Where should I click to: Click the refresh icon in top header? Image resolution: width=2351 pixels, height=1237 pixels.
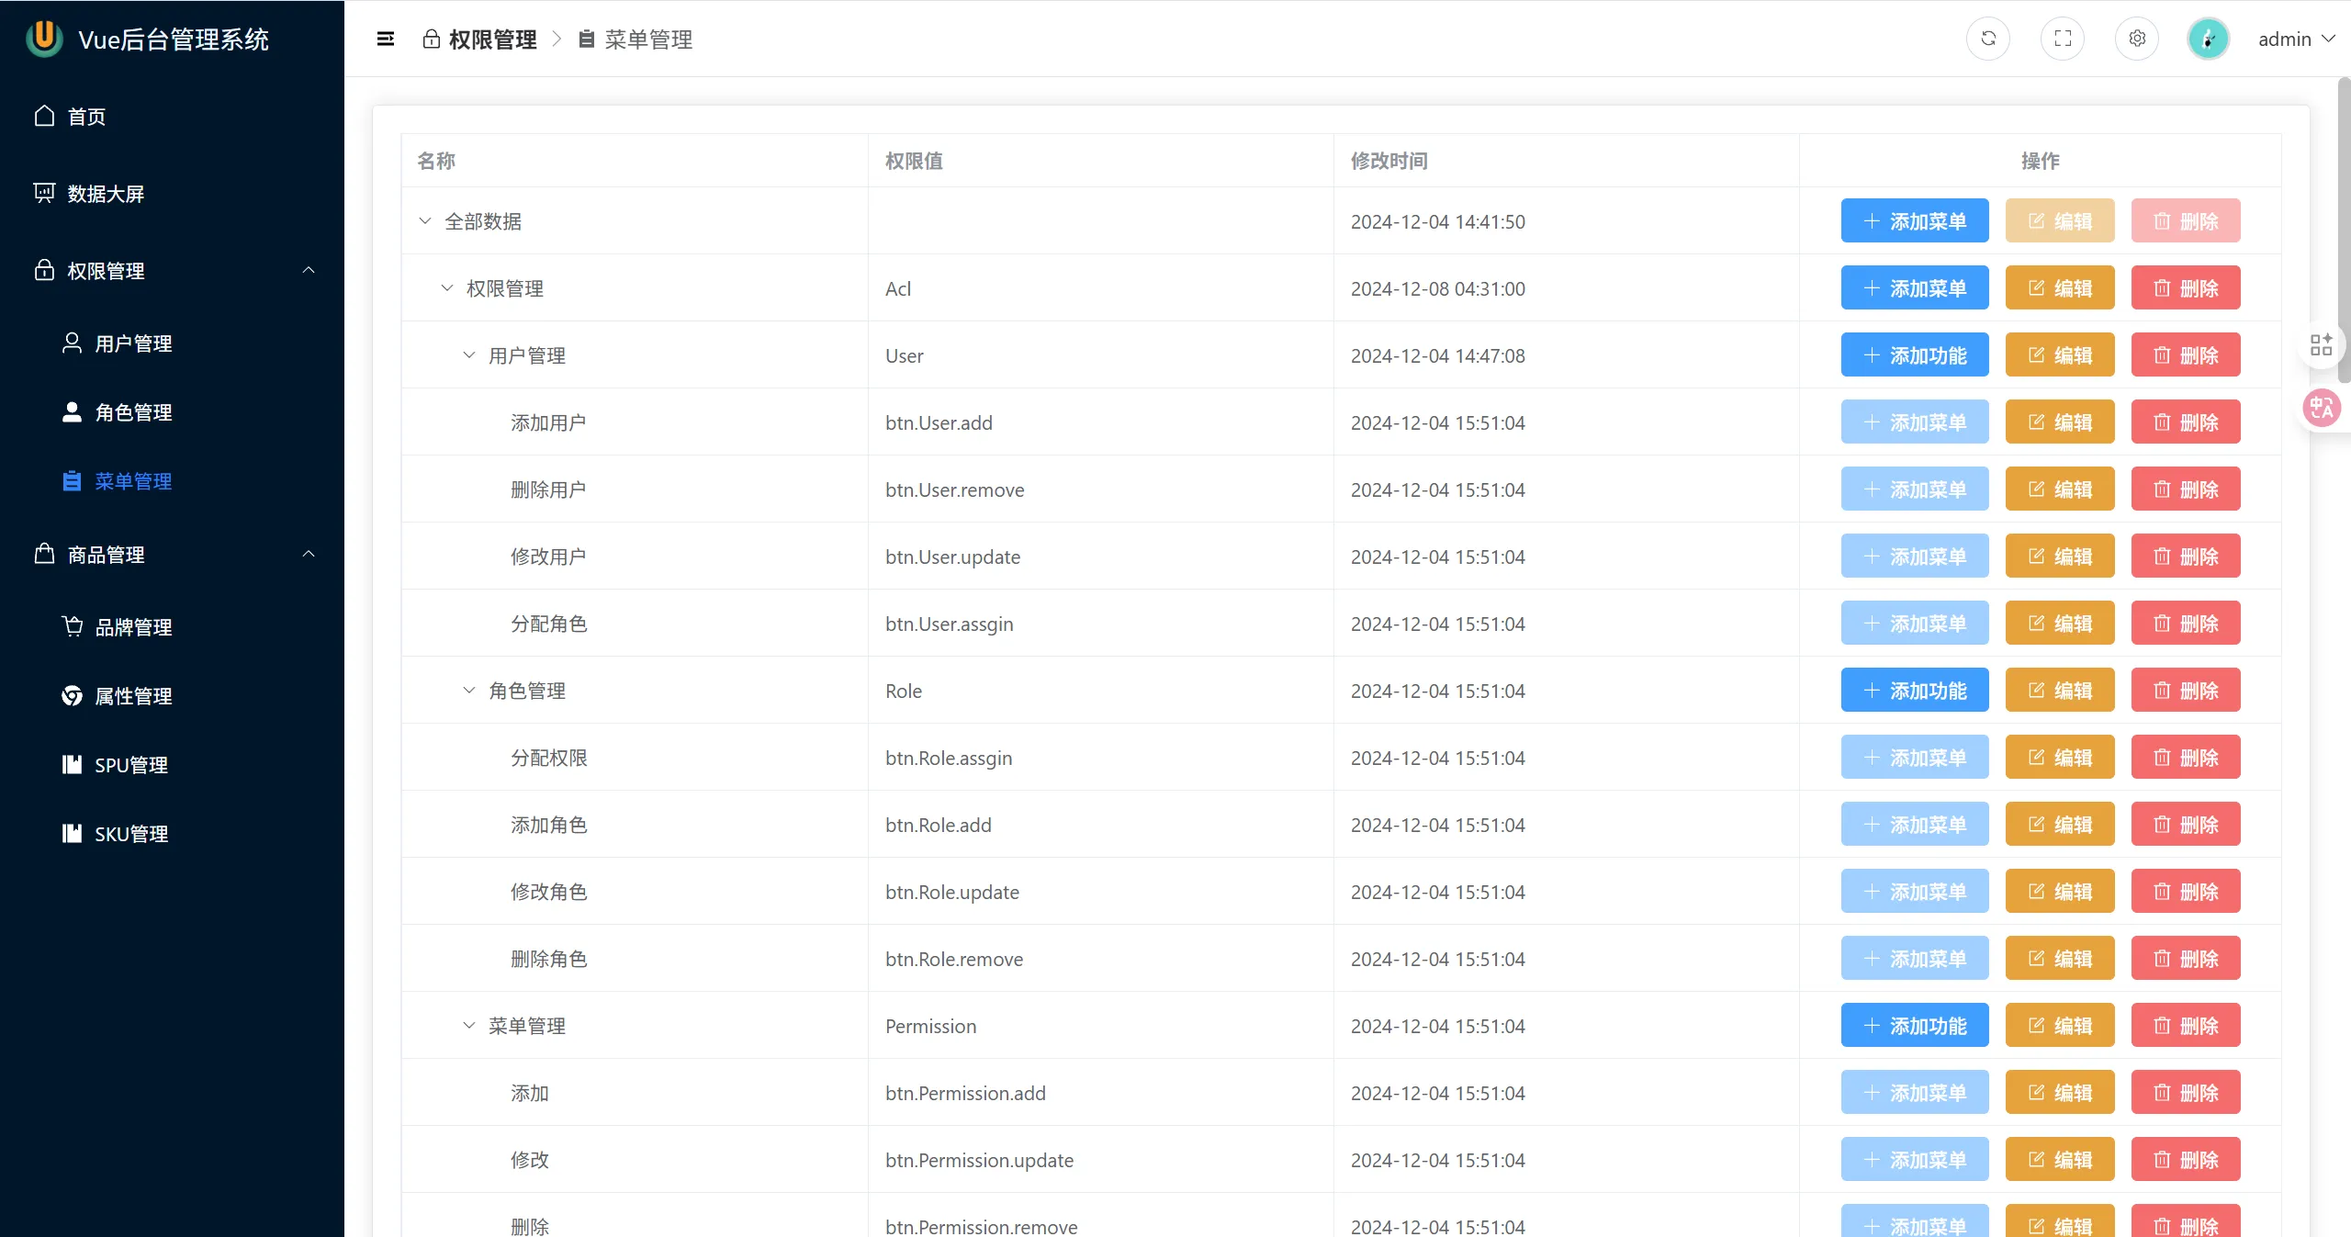tap(1987, 39)
